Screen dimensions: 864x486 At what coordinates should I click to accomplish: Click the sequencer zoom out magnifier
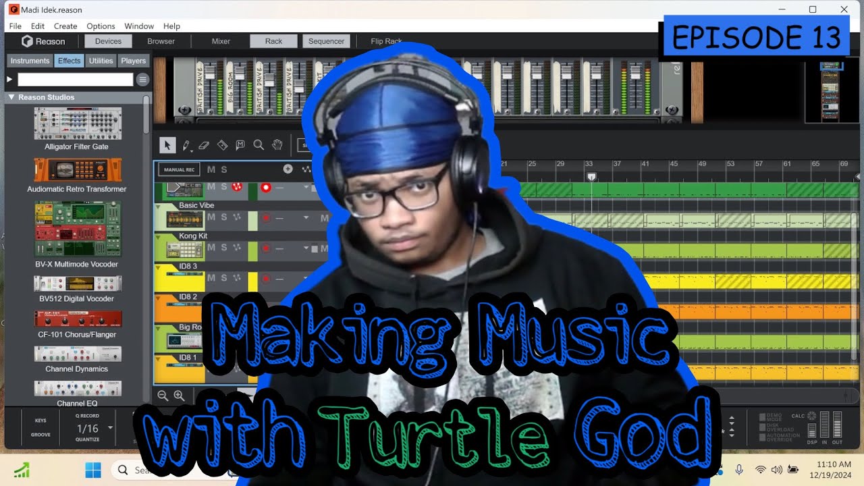tap(163, 396)
